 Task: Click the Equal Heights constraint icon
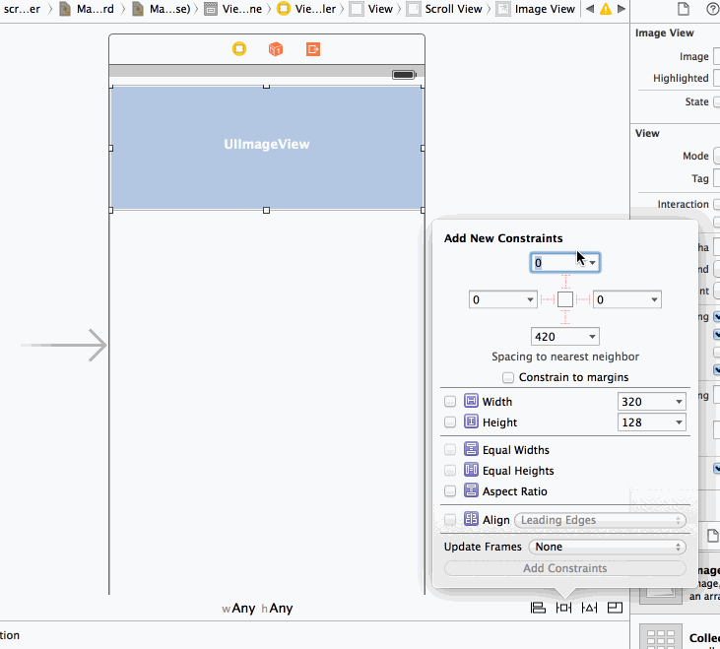471,470
